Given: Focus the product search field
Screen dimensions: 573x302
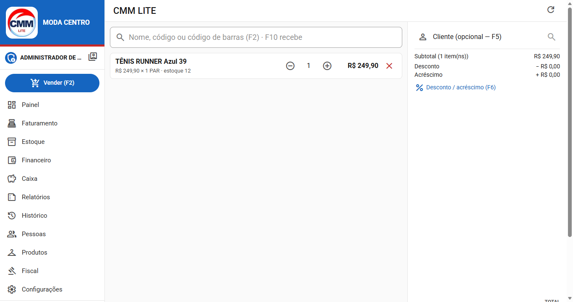Looking at the screenshot, I should click(256, 37).
